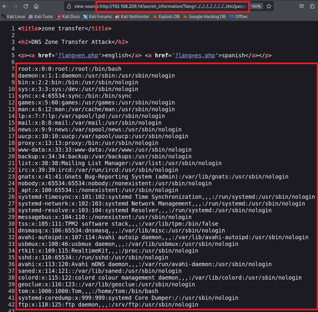Image resolution: width=318 pixels, height=312 pixels.
Task: Click the rtkit RealtimeKit line
Action: coord(108,251)
